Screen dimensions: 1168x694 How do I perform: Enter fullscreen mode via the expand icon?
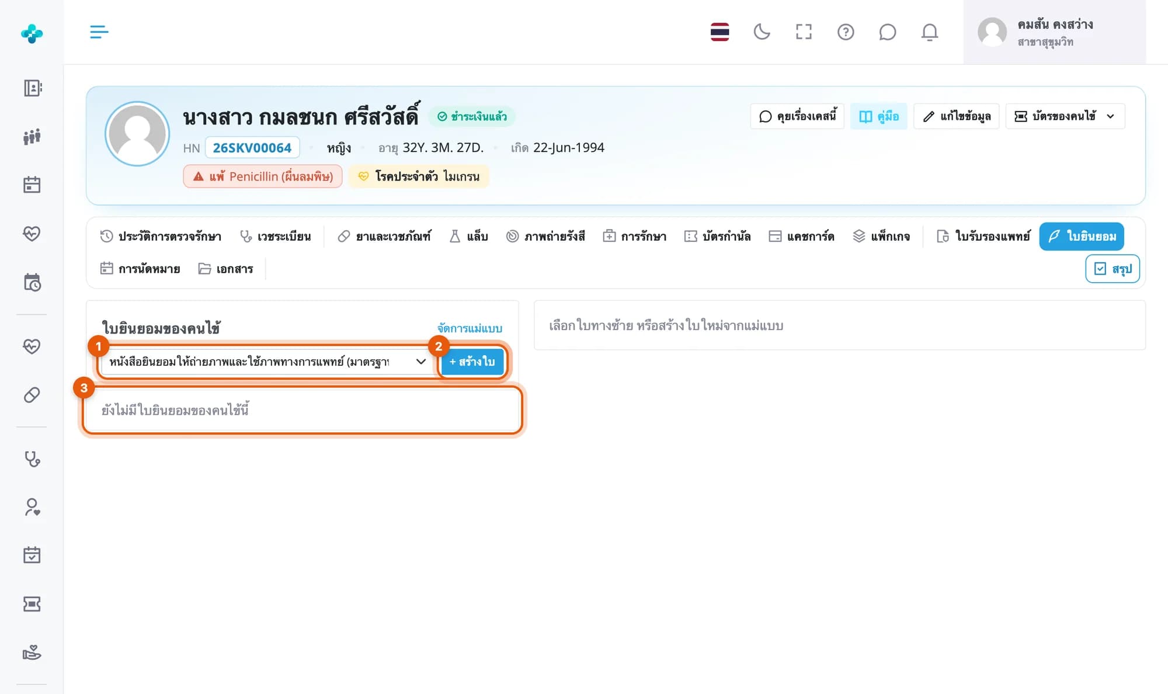(x=804, y=32)
